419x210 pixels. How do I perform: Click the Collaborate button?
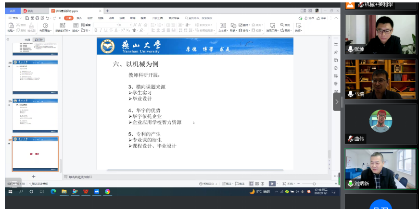pyautogui.click(x=309, y=18)
